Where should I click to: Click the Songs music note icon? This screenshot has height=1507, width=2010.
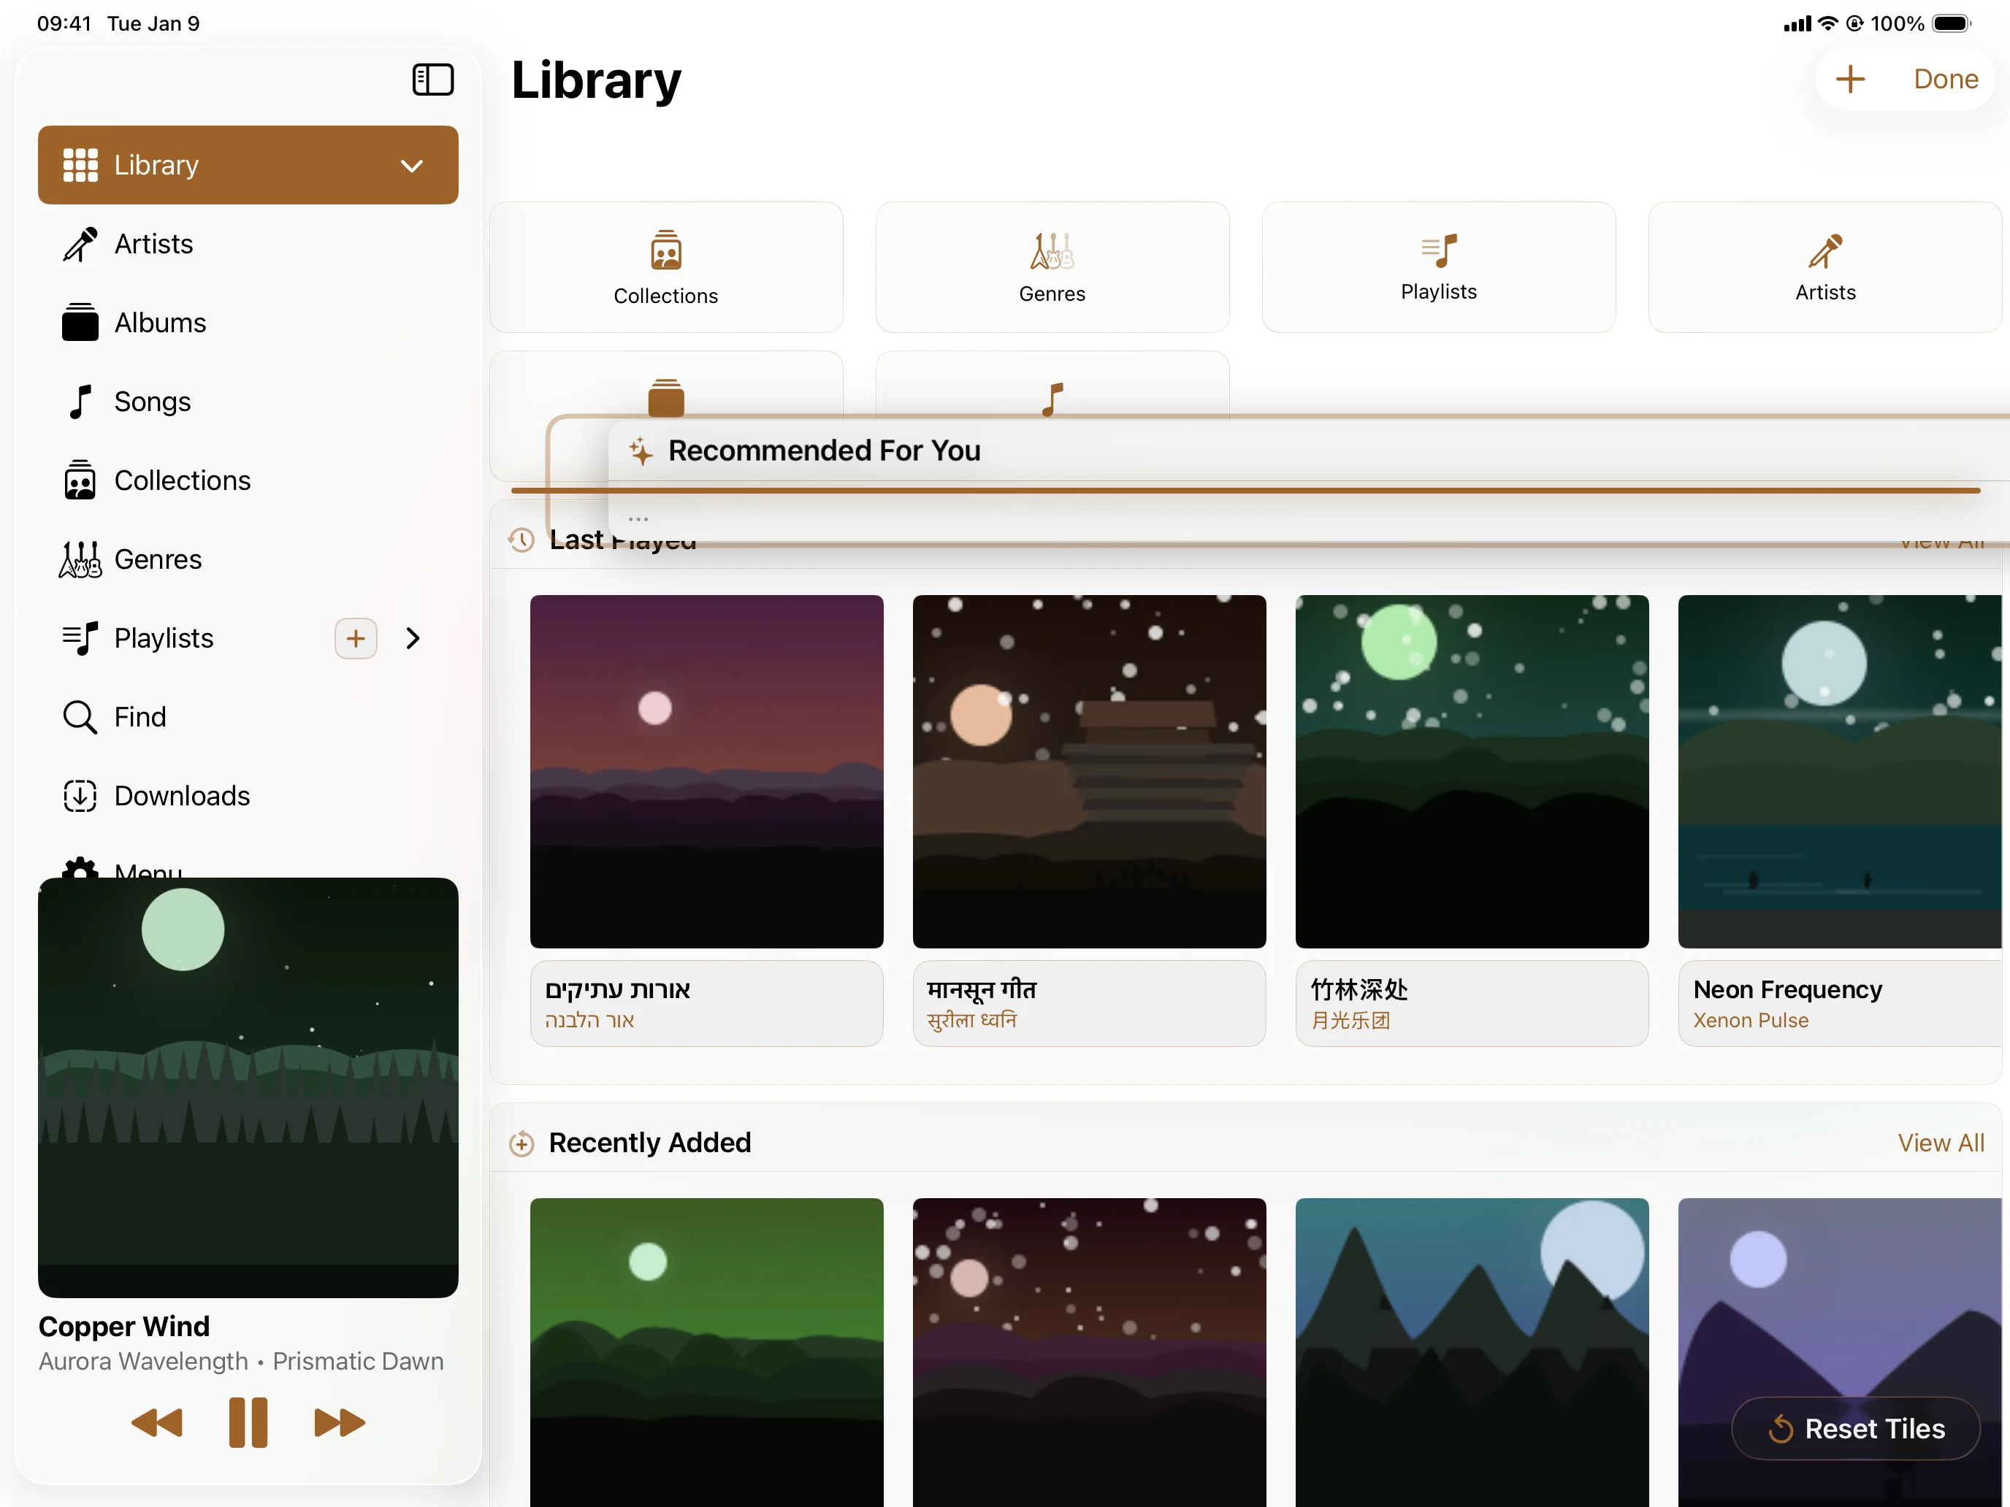coord(81,402)
